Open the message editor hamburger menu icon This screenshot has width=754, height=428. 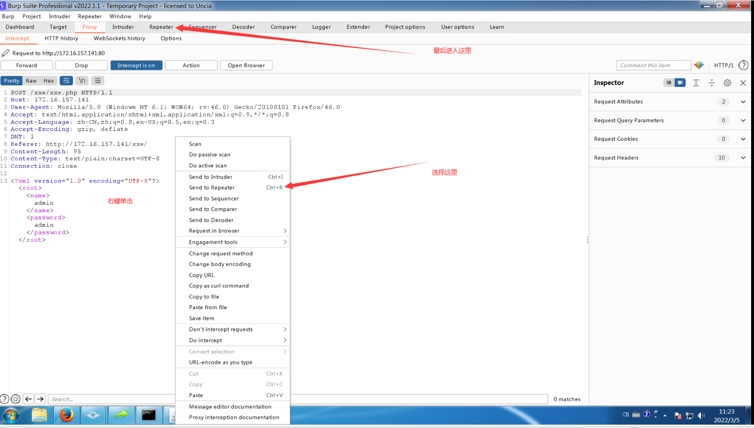tap(97, 80)
